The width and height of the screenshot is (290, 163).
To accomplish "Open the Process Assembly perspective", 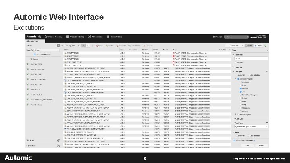I will tap(53, 37).
